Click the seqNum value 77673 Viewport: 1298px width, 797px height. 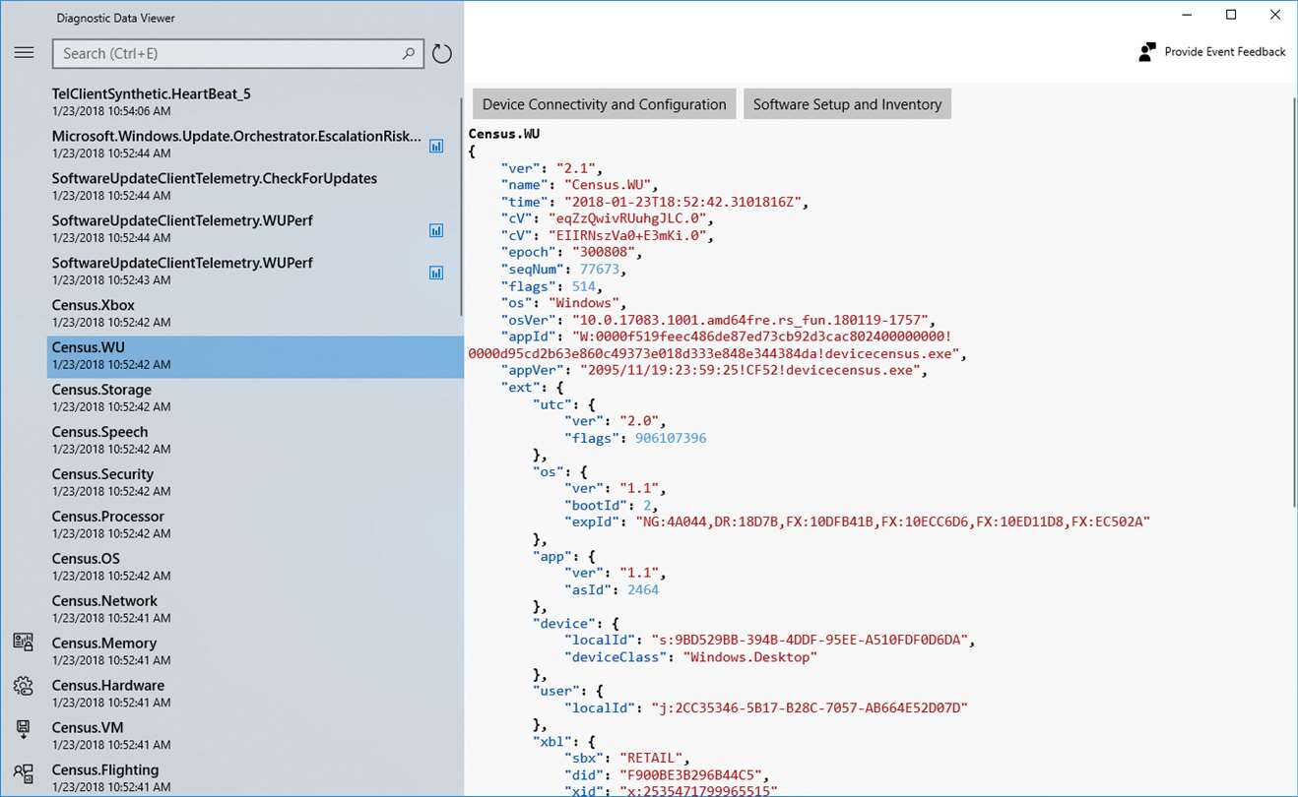tap(599, 269)
